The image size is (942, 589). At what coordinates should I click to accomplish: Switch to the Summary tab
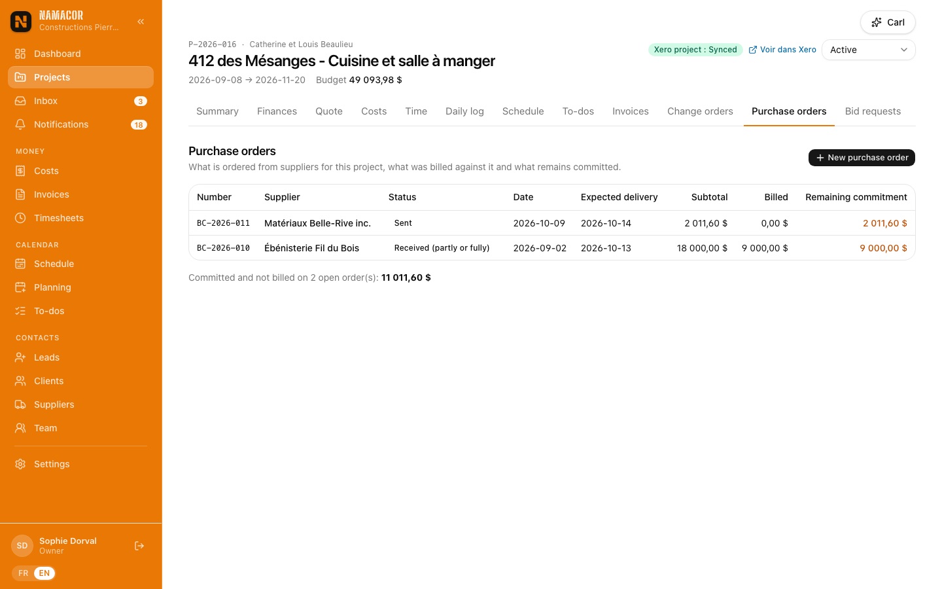pos(217,111)
